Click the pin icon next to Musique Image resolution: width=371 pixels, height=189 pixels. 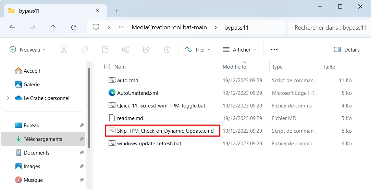click(x=82, y=180)
